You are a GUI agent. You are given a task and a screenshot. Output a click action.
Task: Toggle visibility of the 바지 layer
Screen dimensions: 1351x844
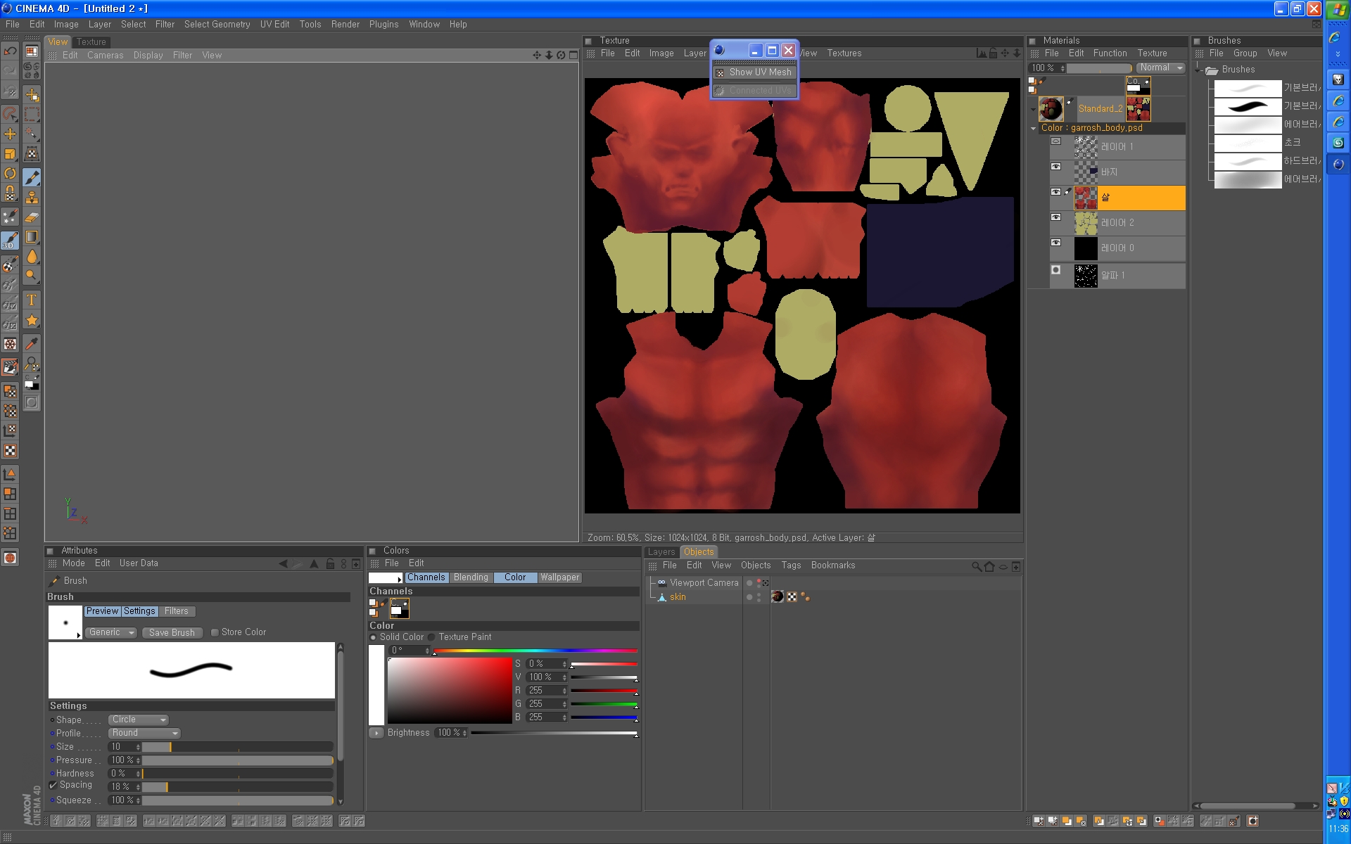(x=1055, y=167)
